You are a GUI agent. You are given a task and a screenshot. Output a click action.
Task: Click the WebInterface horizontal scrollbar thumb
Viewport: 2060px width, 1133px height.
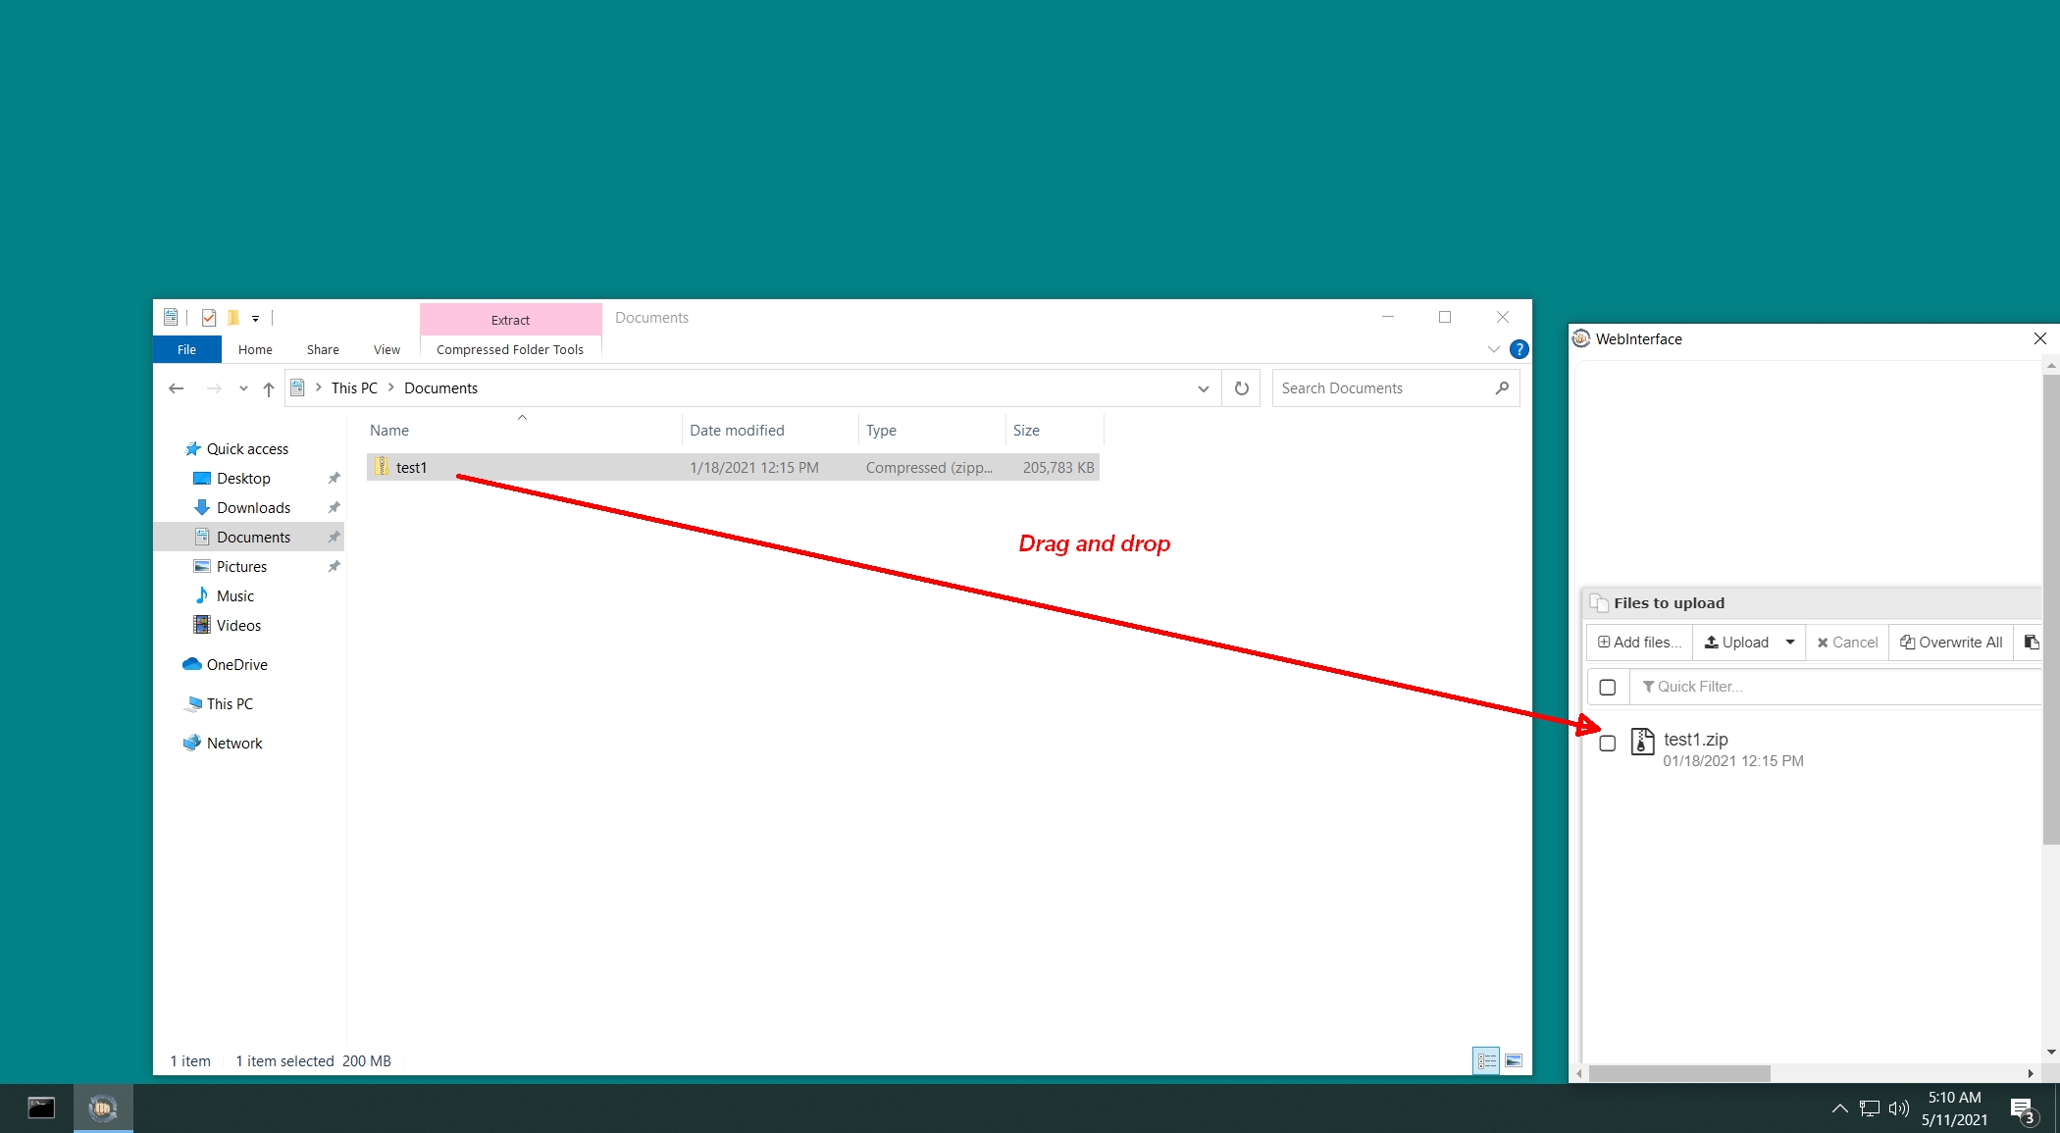click(1679, 1074)
